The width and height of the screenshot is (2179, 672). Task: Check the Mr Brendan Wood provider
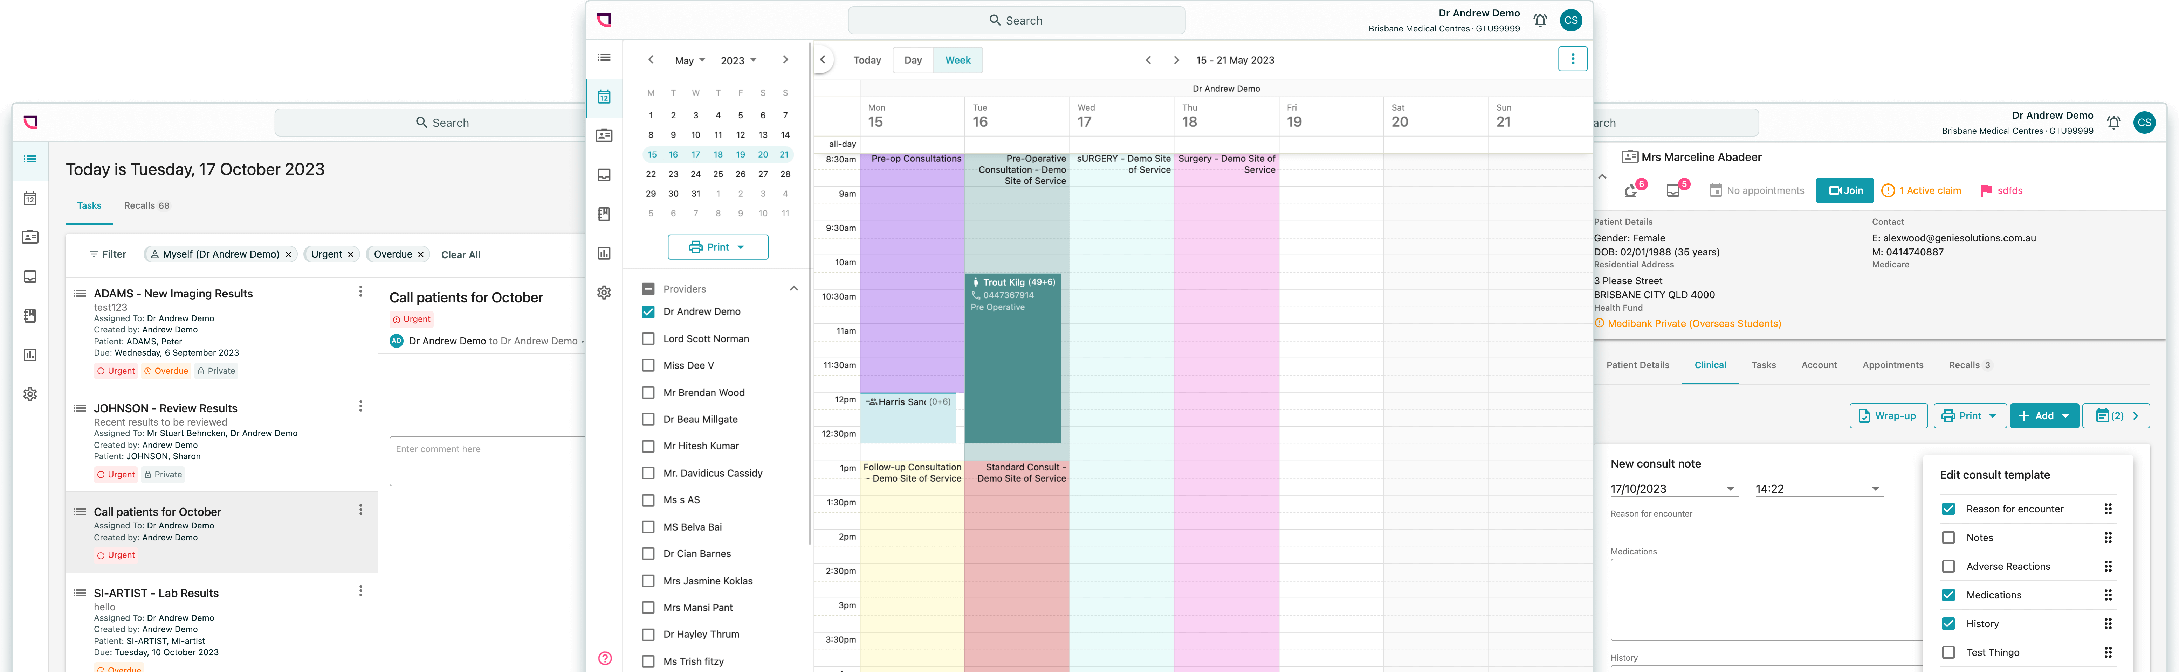pos(648,392)
